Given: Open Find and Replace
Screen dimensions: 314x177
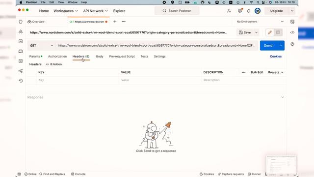Looking at the screenshot, I should point(52,174).
